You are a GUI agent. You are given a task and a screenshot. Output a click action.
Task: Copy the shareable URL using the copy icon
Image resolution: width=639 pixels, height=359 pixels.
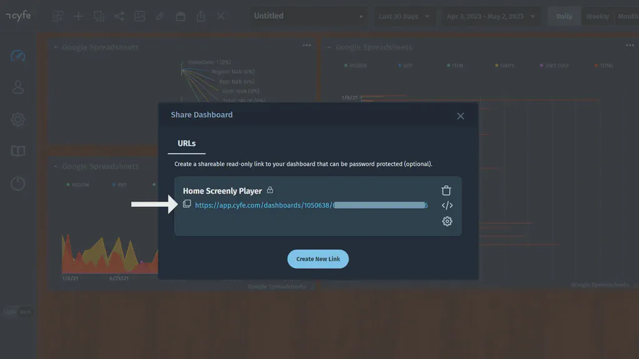coord(187,204)
